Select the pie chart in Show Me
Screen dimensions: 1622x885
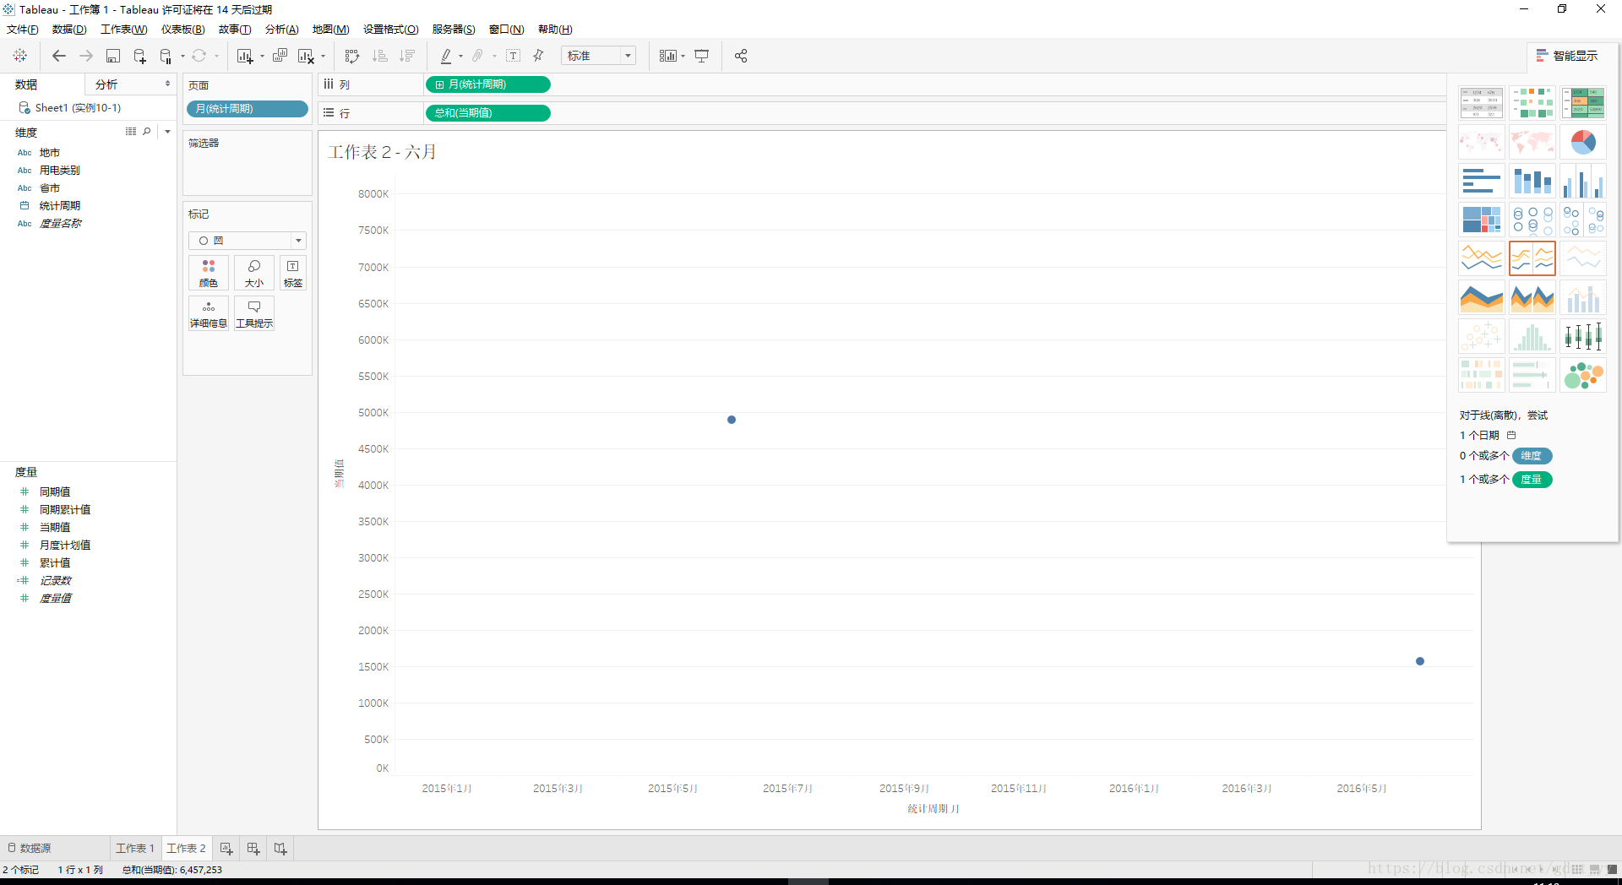[1583, 142]
